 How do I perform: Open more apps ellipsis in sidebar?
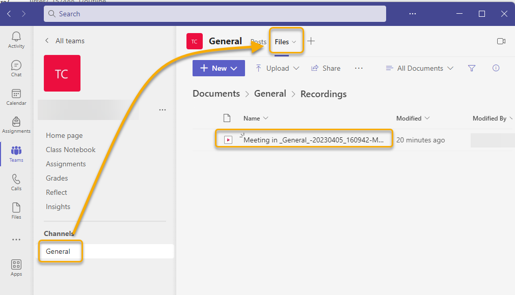click(x=16, y=240)
